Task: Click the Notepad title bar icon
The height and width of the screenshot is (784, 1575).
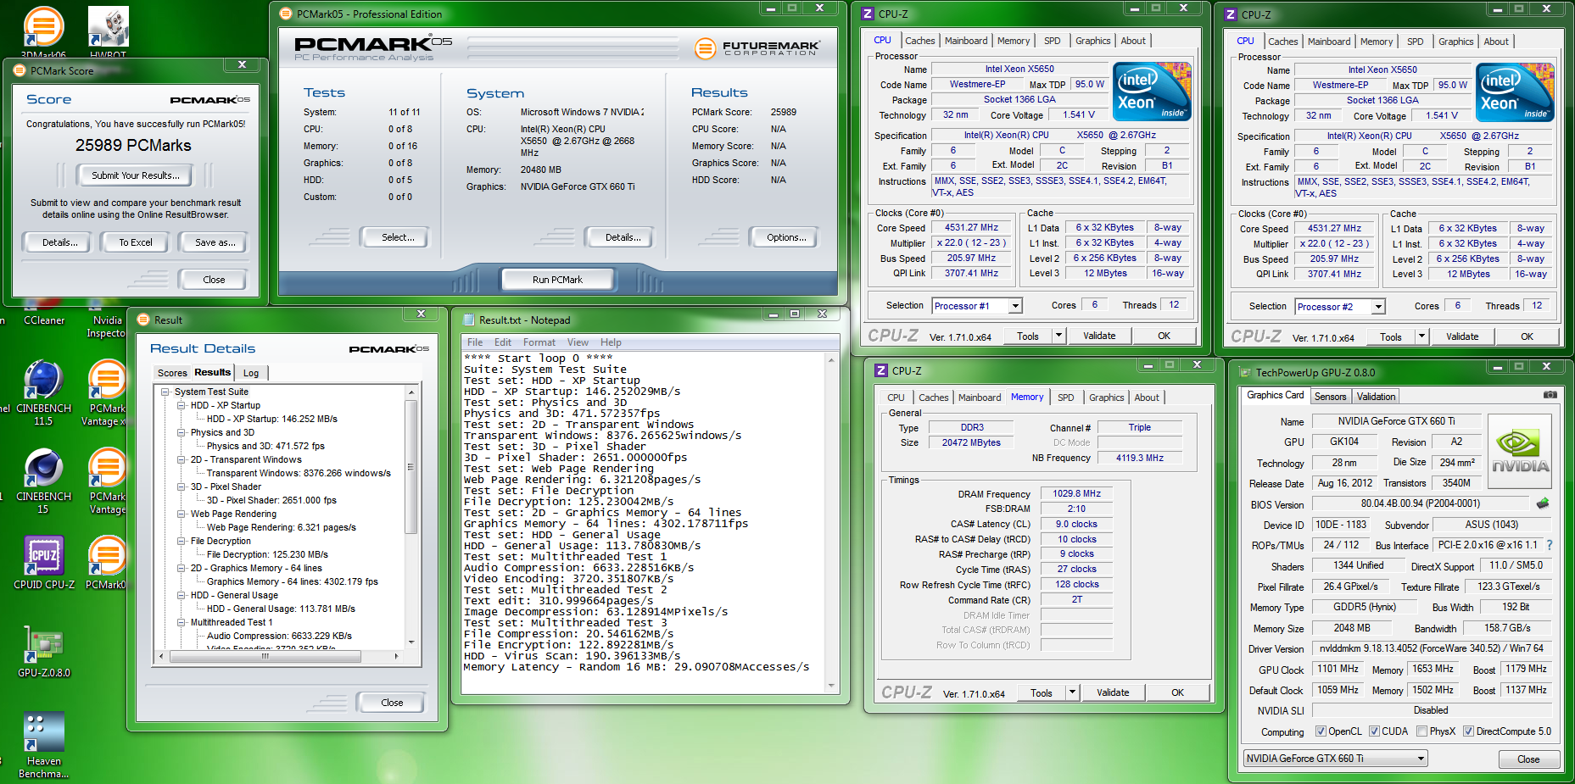Action: coord(468,320)
